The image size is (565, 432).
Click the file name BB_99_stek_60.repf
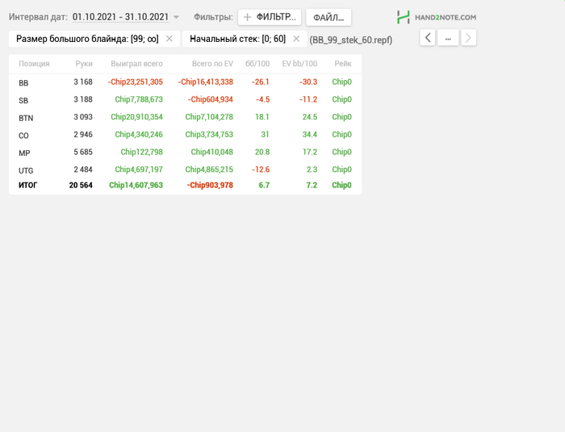(350, 40)
